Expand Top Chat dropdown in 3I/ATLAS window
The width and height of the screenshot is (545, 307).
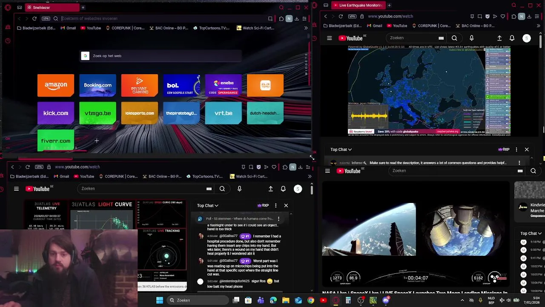(x=208, y=206)
